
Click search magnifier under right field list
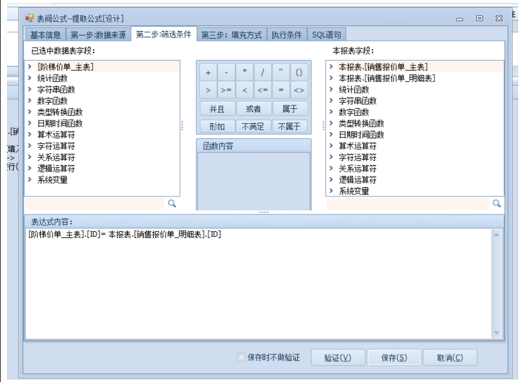[x=496, y=203]
